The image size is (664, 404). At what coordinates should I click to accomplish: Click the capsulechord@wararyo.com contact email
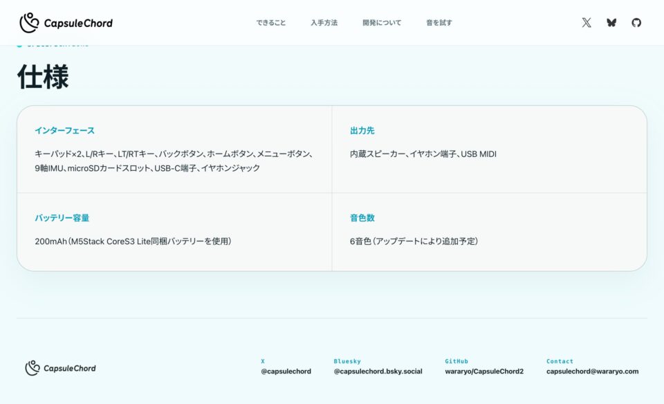pyautogui.click(x=593, y=371)
